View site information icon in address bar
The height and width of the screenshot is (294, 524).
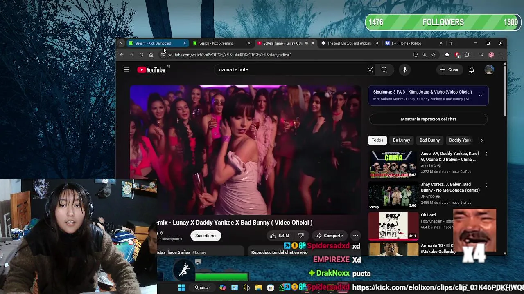(163, 55)
